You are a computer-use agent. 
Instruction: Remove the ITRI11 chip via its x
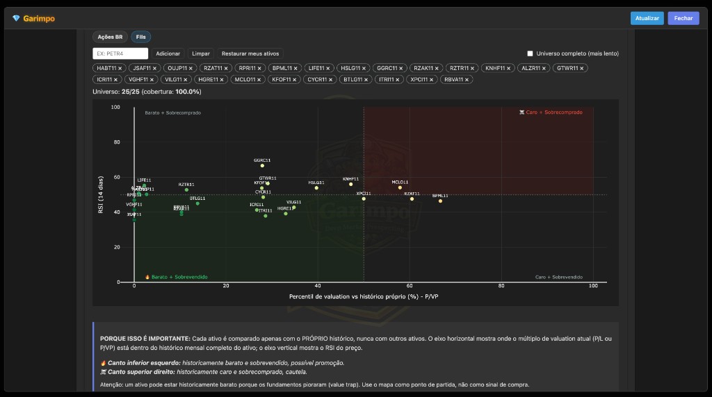click(x=397, y=80)
